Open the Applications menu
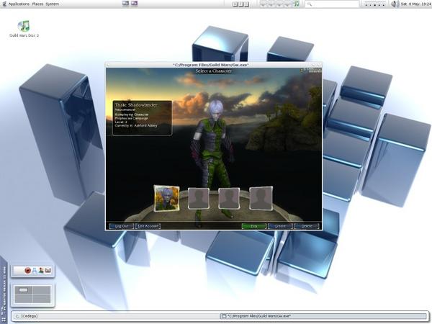This screenshot has width=432, height=324. pos(19,4)
